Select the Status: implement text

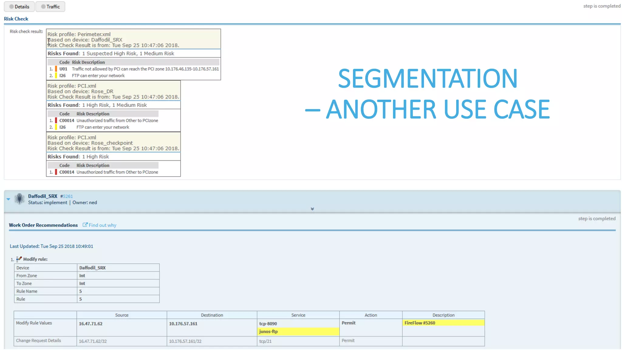48,203
